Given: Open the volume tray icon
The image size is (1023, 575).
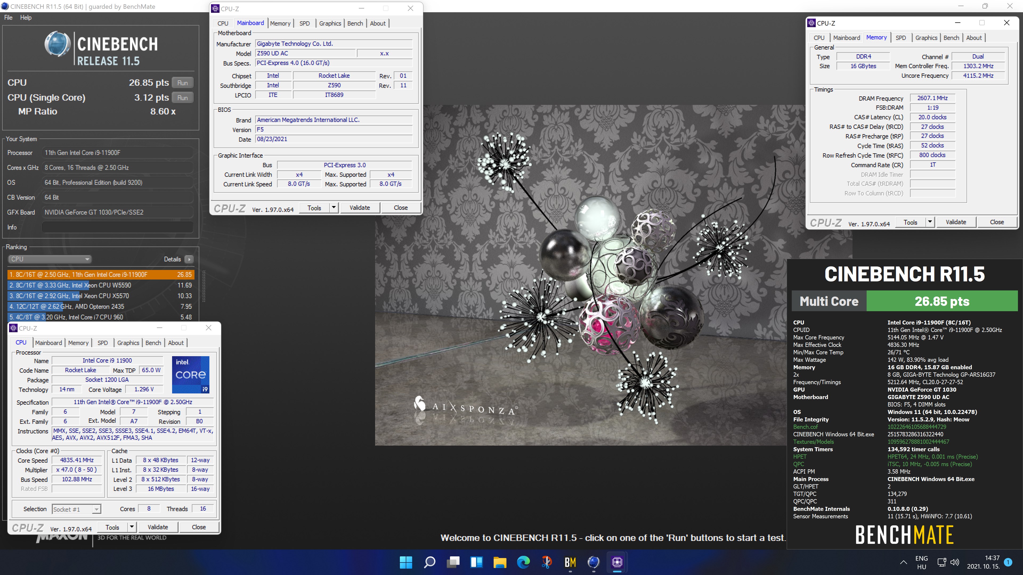Looking at the screenshot, I should tap(955, 562).
